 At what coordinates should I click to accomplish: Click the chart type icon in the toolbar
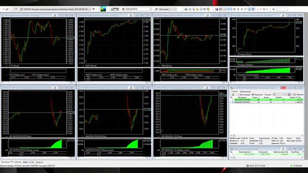point(217,9)
